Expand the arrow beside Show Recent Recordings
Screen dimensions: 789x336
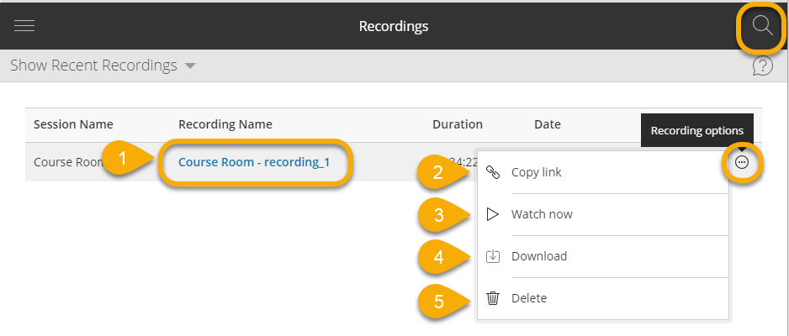(190, 66)
